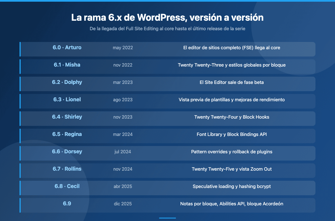Click the 'mar 2024' date
The image size is (335, 221).
pyautogui.click(x=123, y=135)
